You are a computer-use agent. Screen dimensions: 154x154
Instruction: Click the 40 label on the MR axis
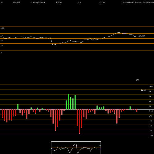tap(150, 101)
